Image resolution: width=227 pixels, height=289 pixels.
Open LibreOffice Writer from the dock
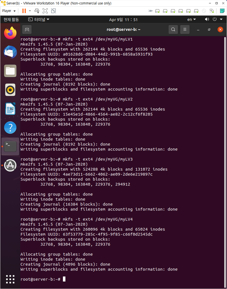(10, 109)
